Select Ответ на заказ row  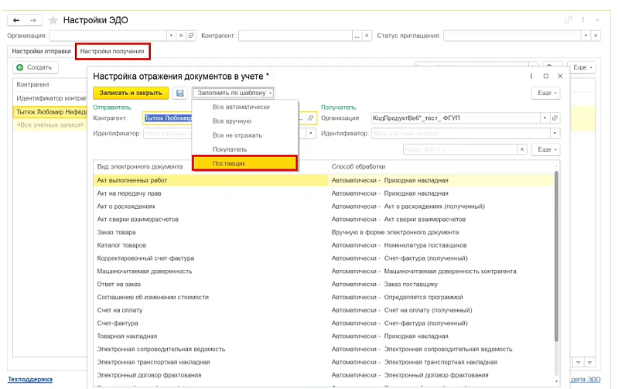coord(324,284)
